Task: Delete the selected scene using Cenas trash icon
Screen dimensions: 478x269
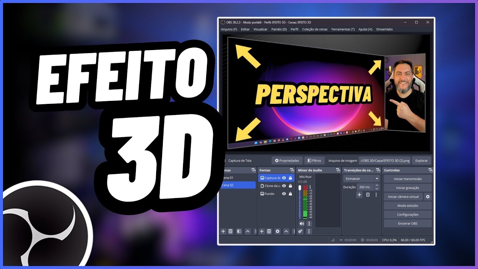Action: (x=230, y=231)
